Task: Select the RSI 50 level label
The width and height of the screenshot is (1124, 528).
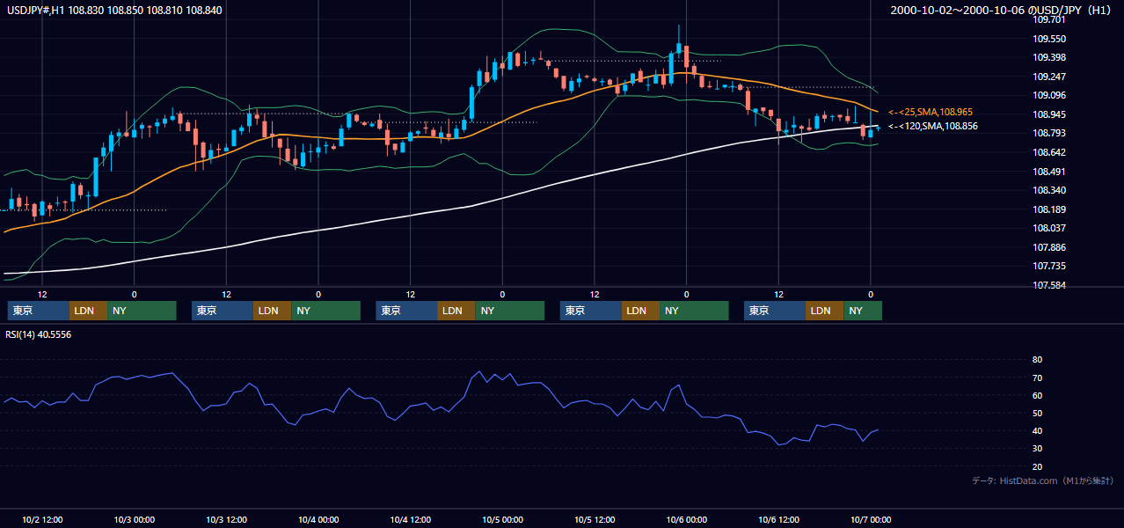Action: [1037, 413]
